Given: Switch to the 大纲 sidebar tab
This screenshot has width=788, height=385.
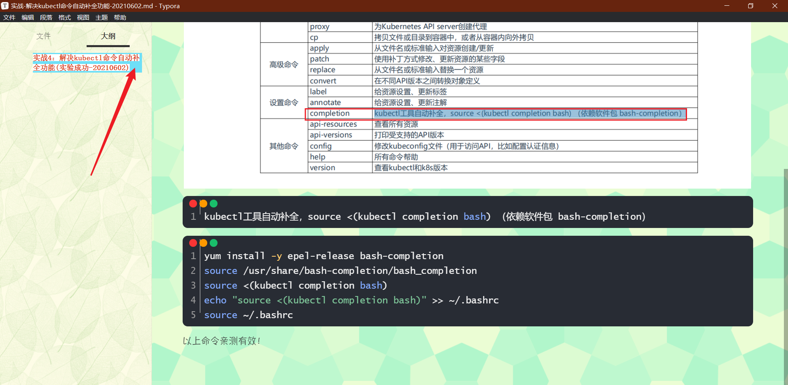Looking at the screenshot, I should (x=108, y=36).
